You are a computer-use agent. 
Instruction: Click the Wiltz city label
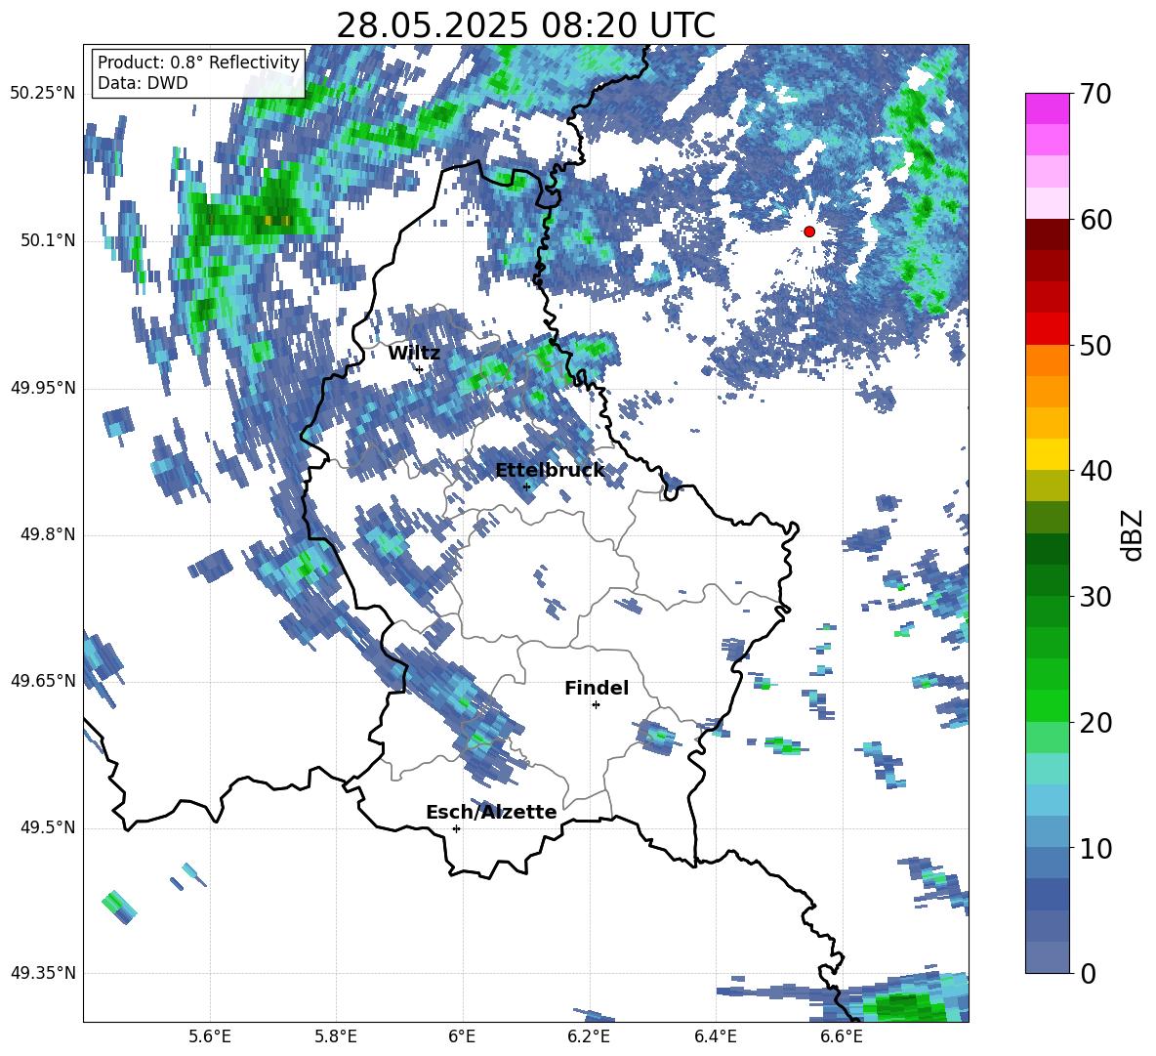414,354
